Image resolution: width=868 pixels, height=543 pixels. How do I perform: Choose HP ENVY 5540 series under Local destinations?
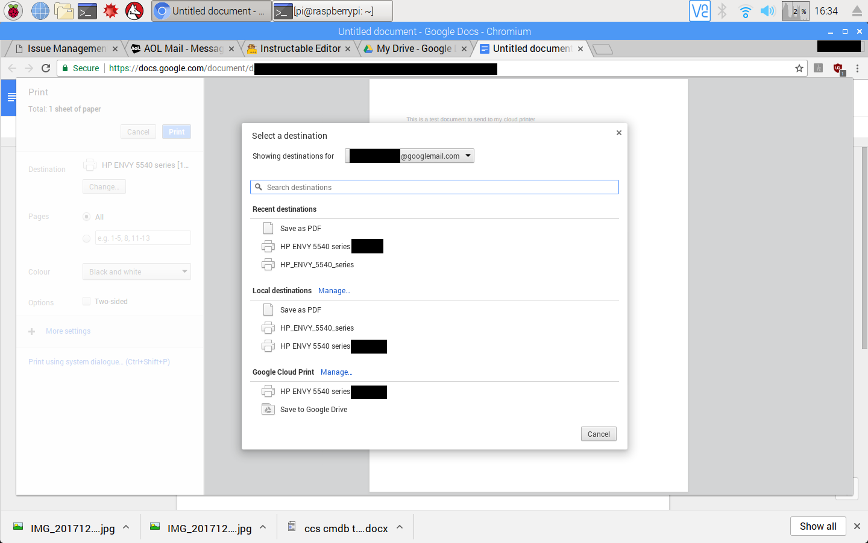(435, 346)
